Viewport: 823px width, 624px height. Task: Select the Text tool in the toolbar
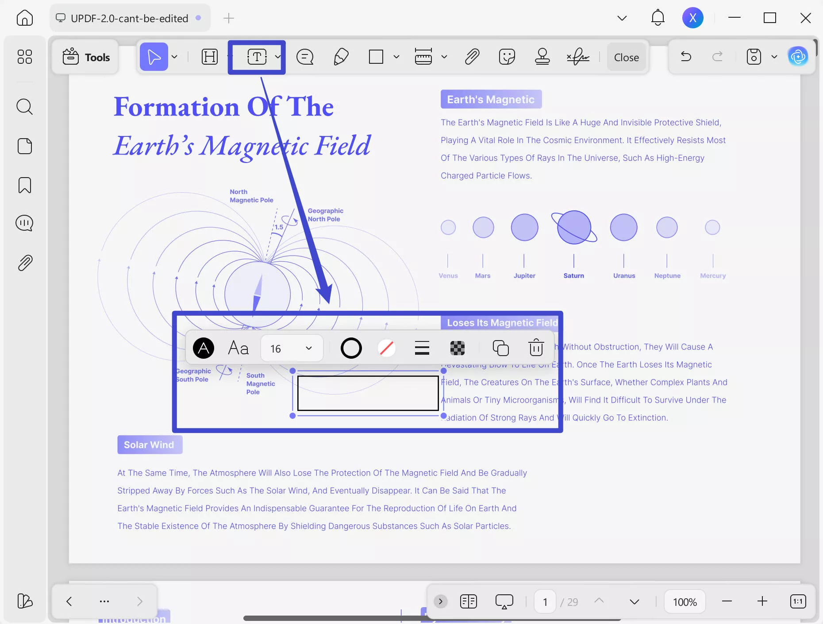pyautogui.click(x=257, y=57)
